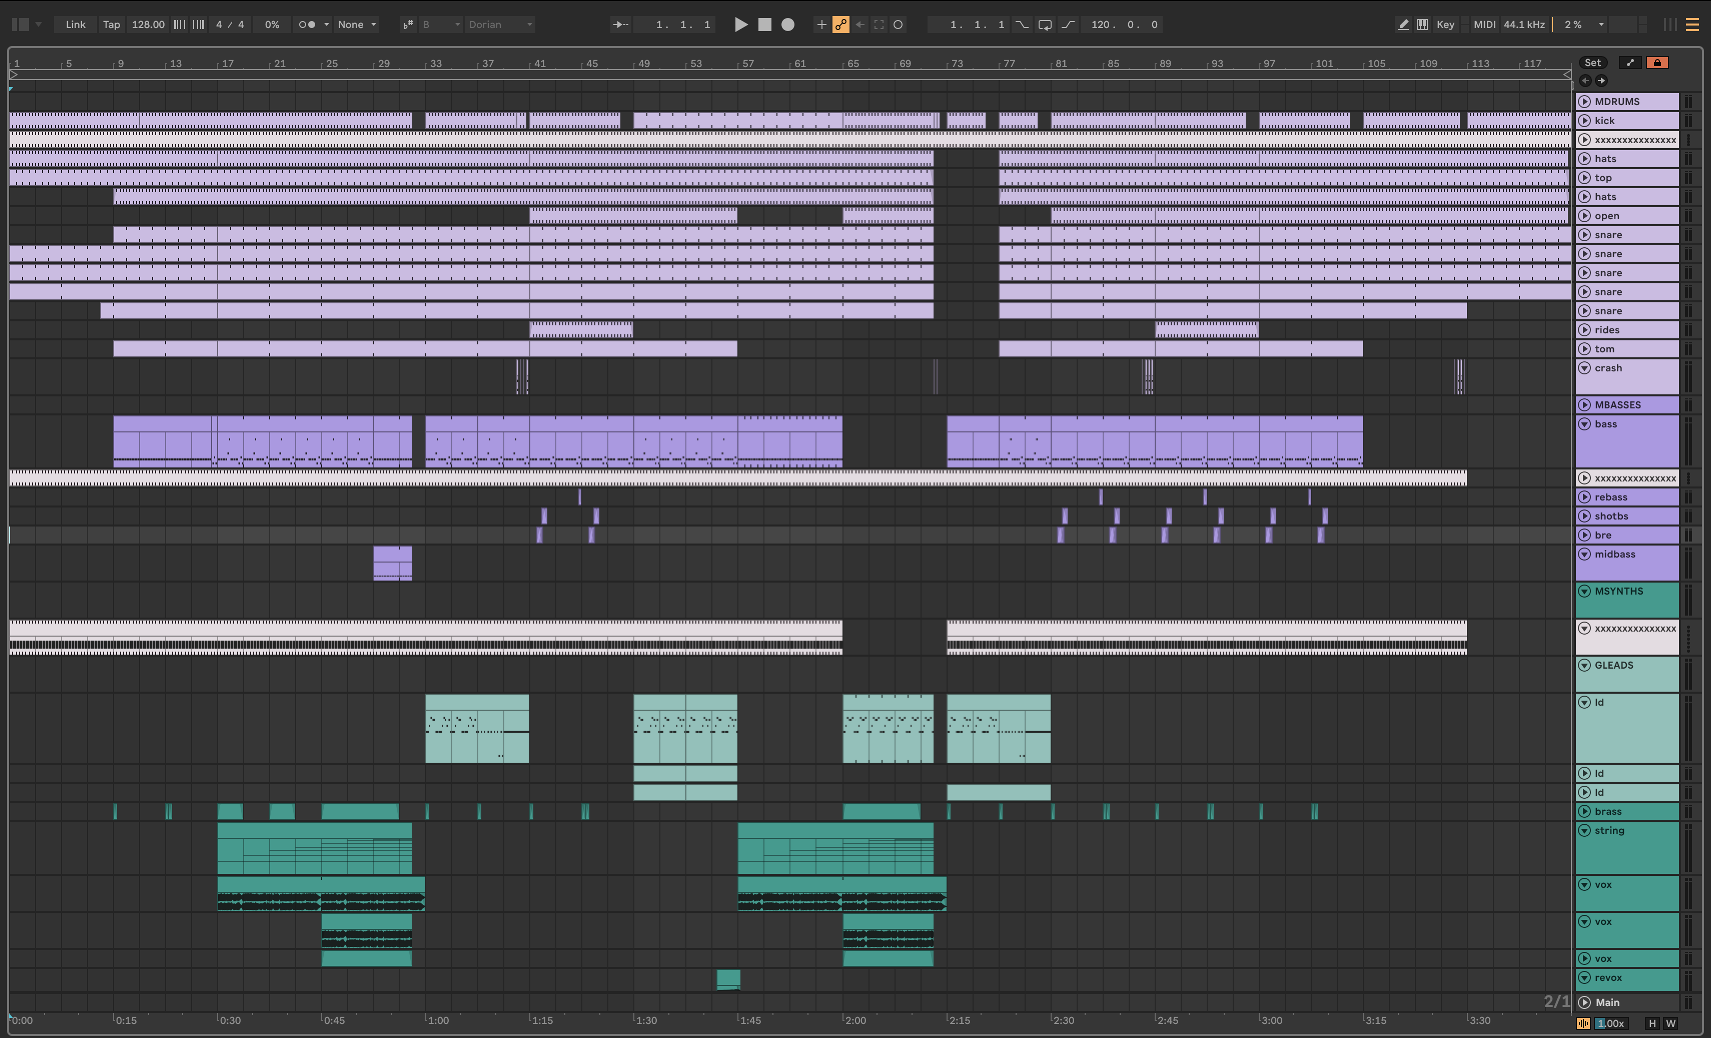Click the 128.00 tempo field

[x=148, y=25]
